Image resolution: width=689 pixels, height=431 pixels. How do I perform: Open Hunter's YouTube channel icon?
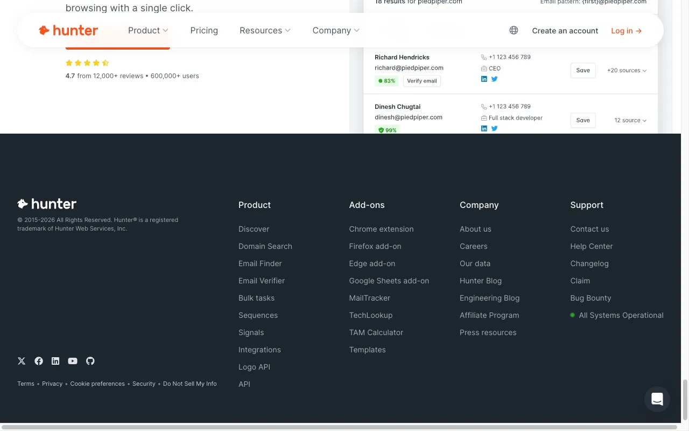coord(73,361)
